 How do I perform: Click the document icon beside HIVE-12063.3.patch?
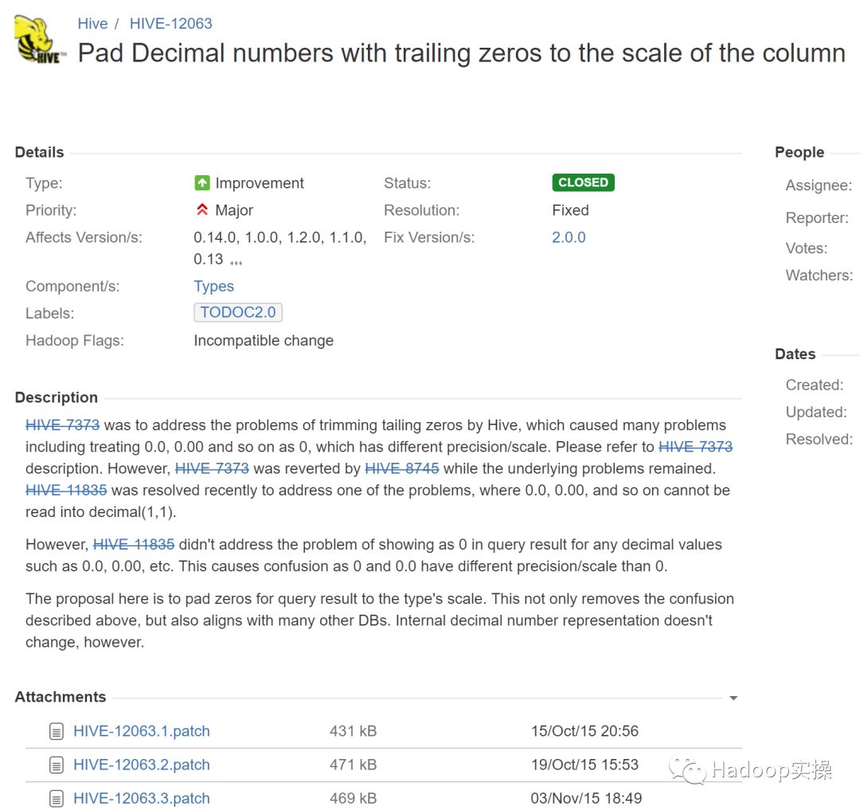(x=56, y=797)
